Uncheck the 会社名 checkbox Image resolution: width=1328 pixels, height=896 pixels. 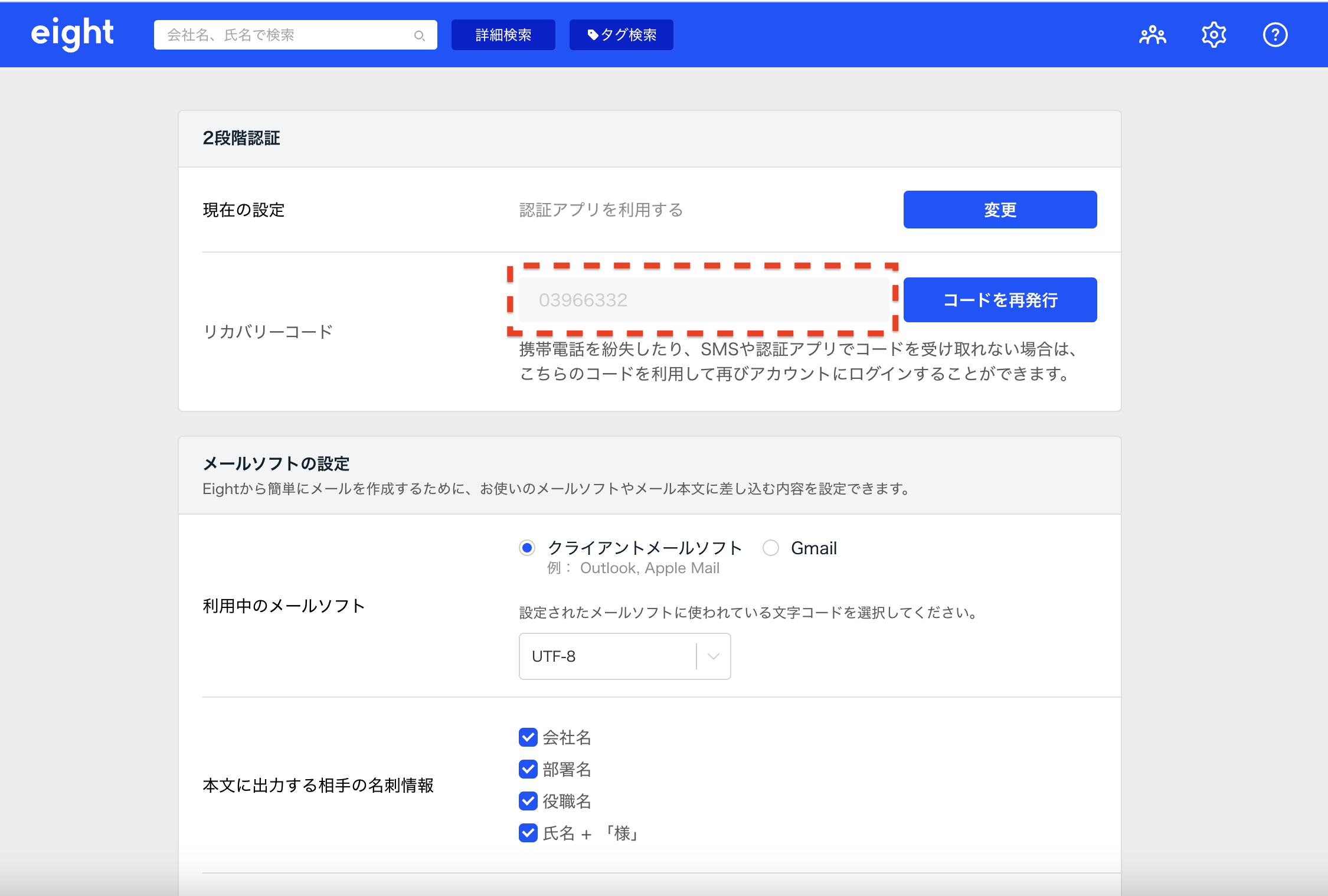[x=528, y=737]
